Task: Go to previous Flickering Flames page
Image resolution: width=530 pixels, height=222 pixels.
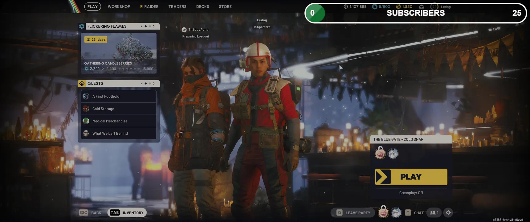Action: coord(142,26)
